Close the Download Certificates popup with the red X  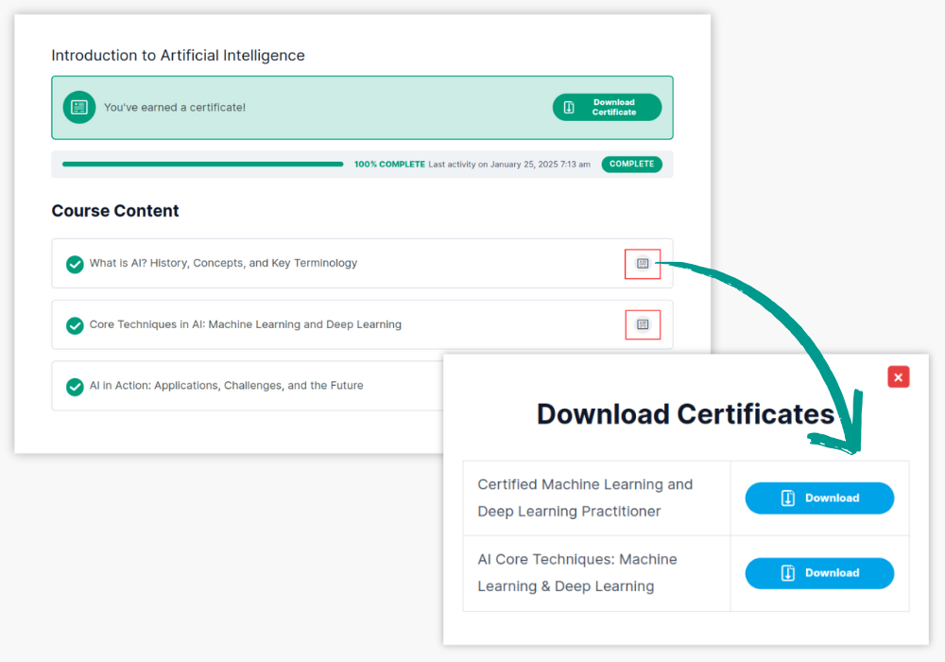click(x=898, y=377)
